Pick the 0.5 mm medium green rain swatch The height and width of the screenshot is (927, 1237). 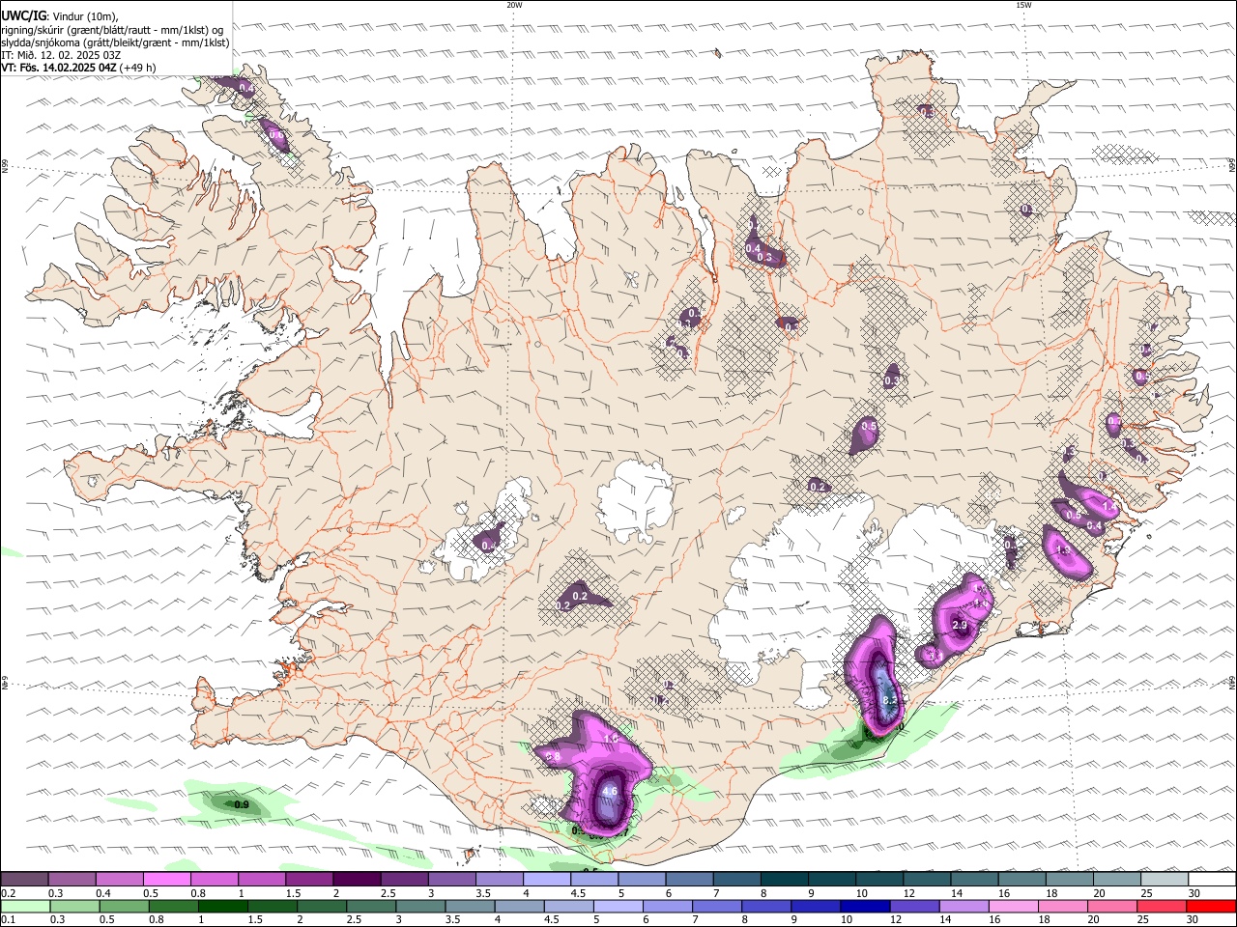click(x=124, y=906)
